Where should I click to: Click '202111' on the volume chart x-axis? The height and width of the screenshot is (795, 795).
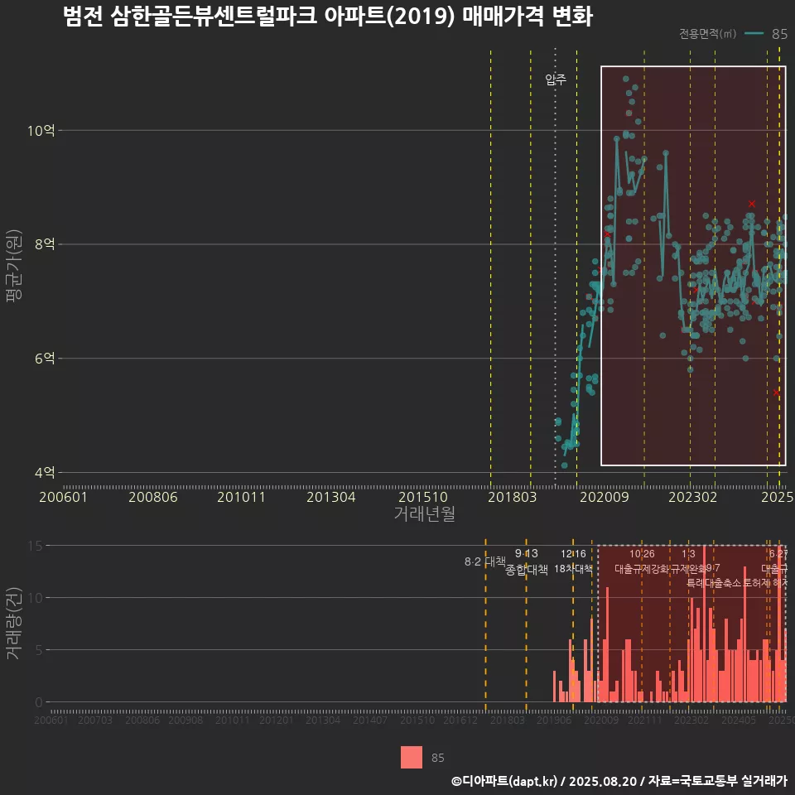click(645, 720)
